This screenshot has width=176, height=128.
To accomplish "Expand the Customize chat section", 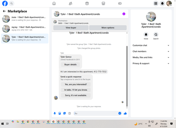I will click(x=151, y=45).
